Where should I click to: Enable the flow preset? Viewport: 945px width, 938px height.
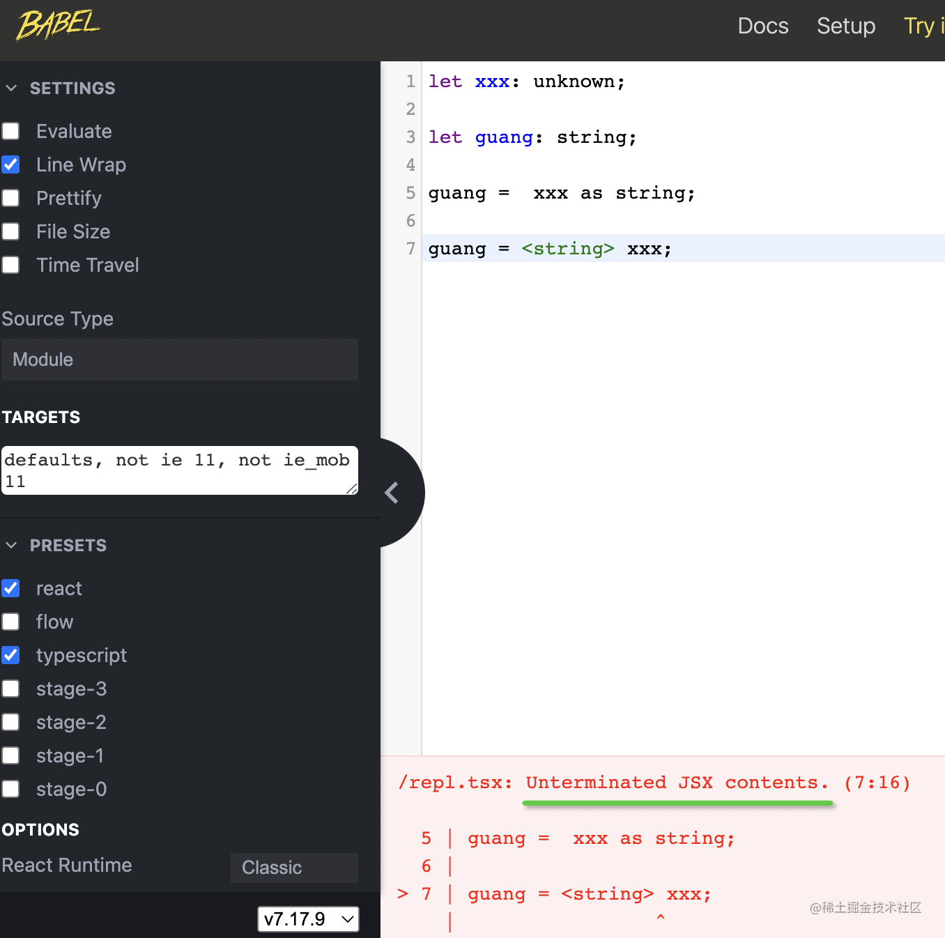tap(11, 622)
